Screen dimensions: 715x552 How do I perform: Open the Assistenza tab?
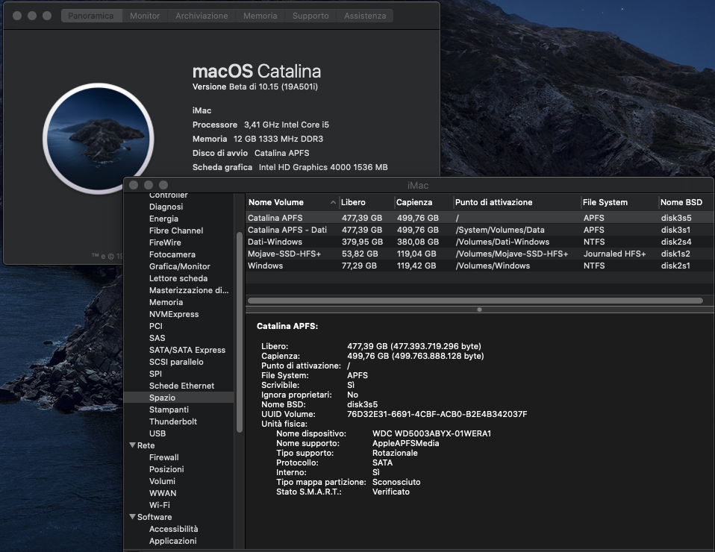click(365, 16)
